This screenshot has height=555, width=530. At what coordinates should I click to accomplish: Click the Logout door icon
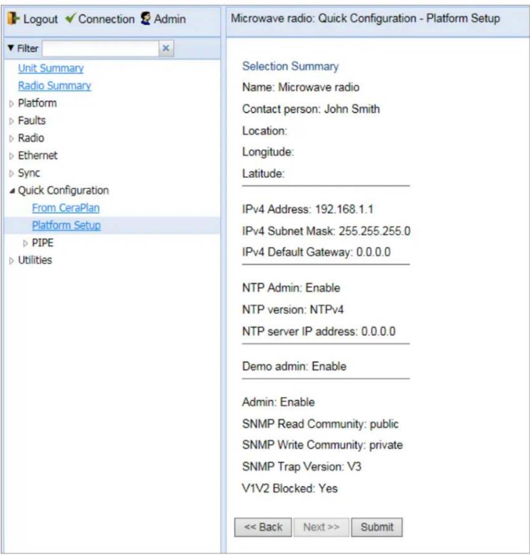click(x=14, y=18)
